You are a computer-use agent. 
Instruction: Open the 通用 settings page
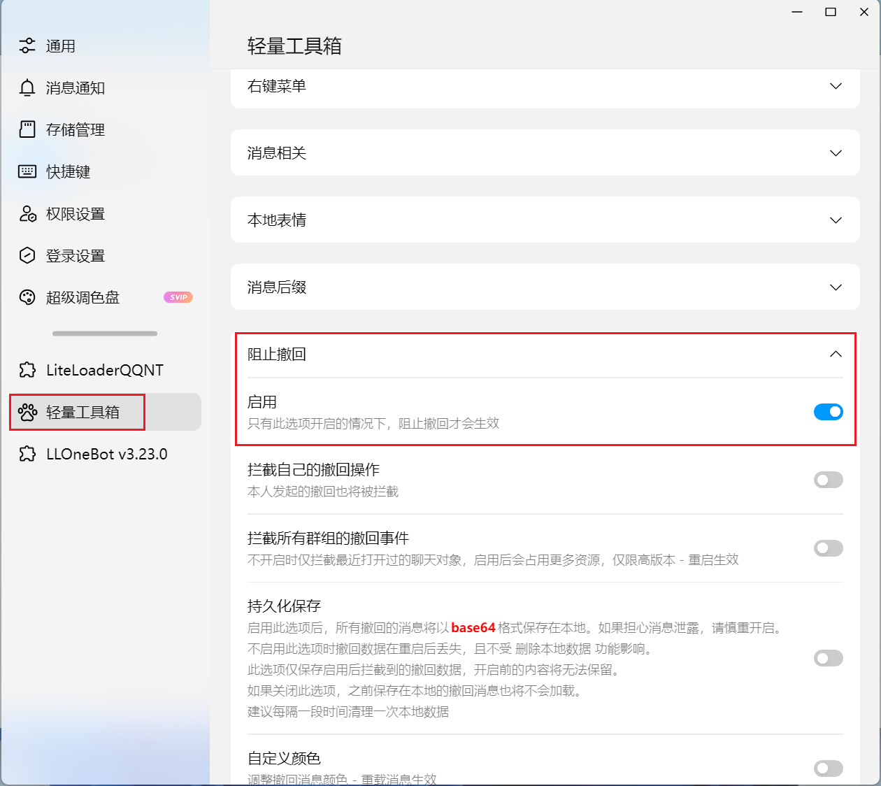click(105, 46)
